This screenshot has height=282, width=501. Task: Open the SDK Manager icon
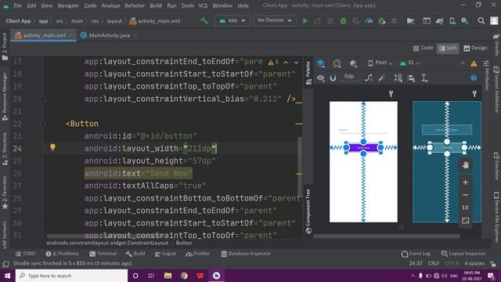click(464, 21)
